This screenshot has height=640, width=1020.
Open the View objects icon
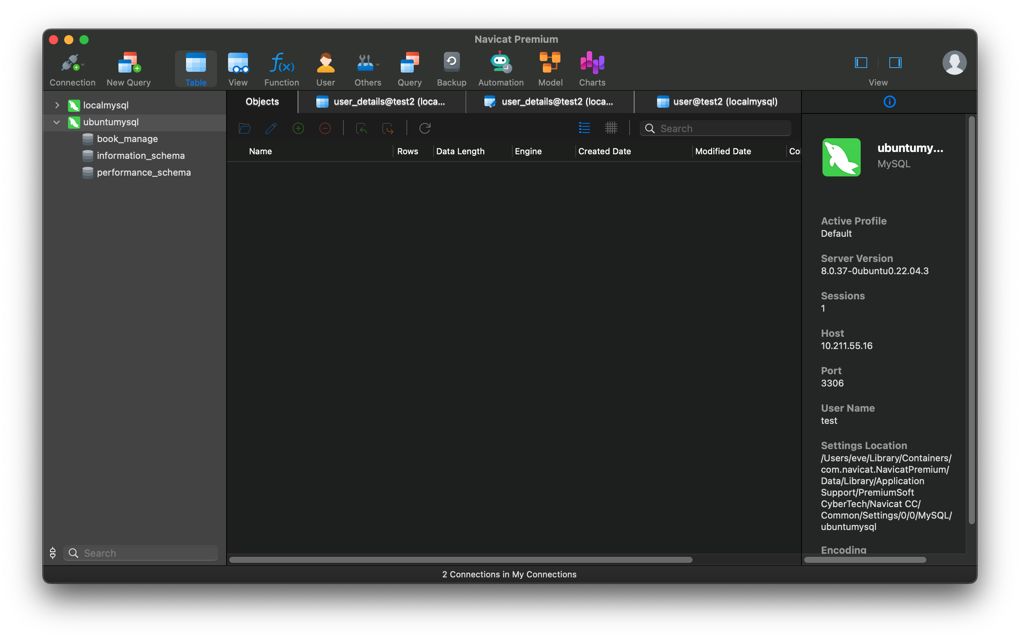coord(238,63)
